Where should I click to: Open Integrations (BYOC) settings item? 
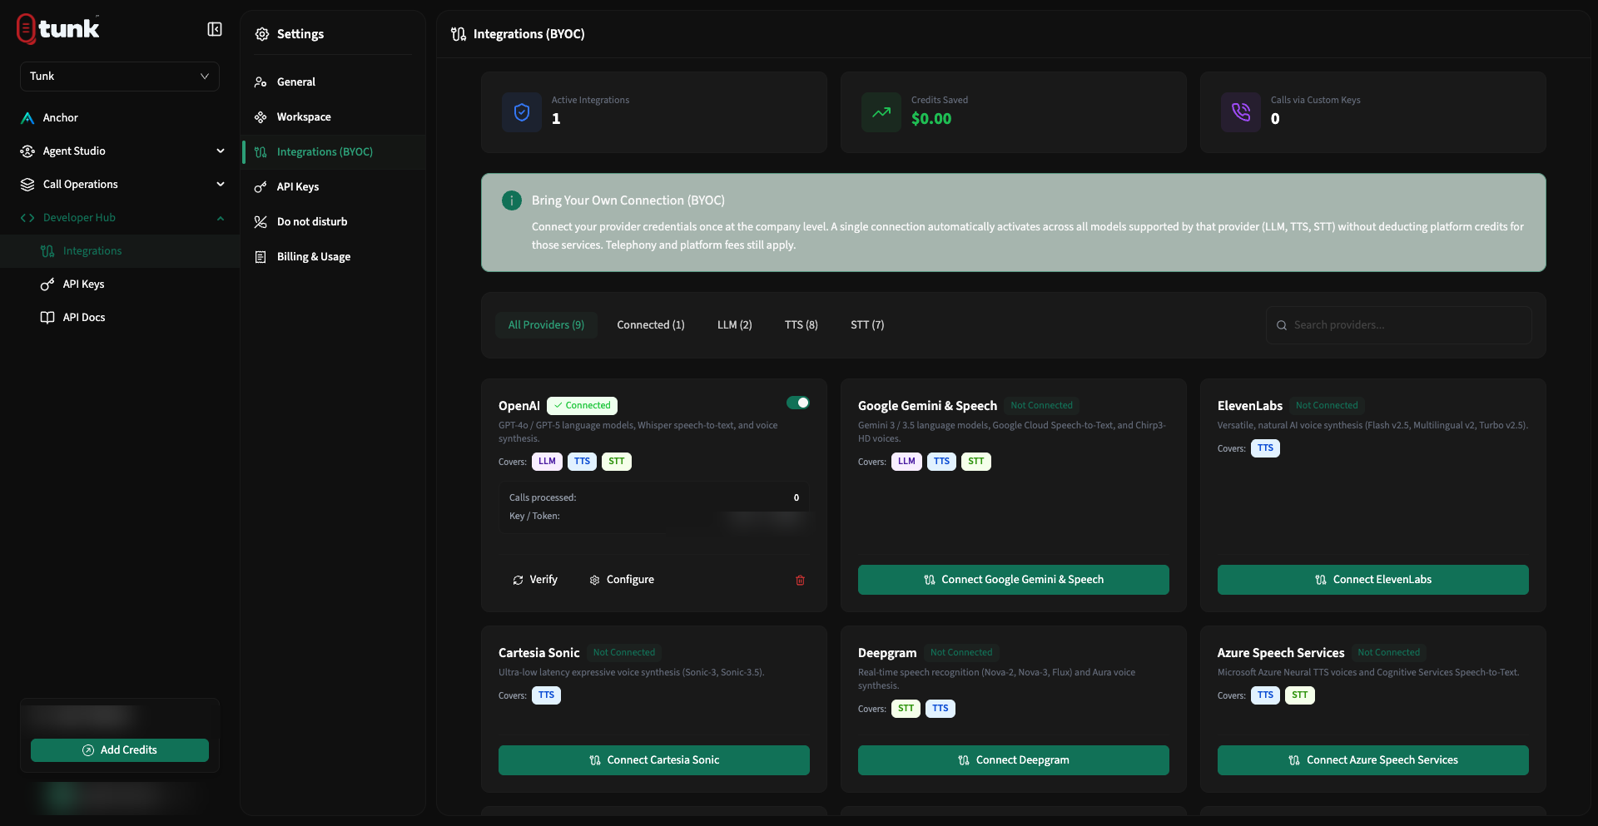[x=334, y=152]
